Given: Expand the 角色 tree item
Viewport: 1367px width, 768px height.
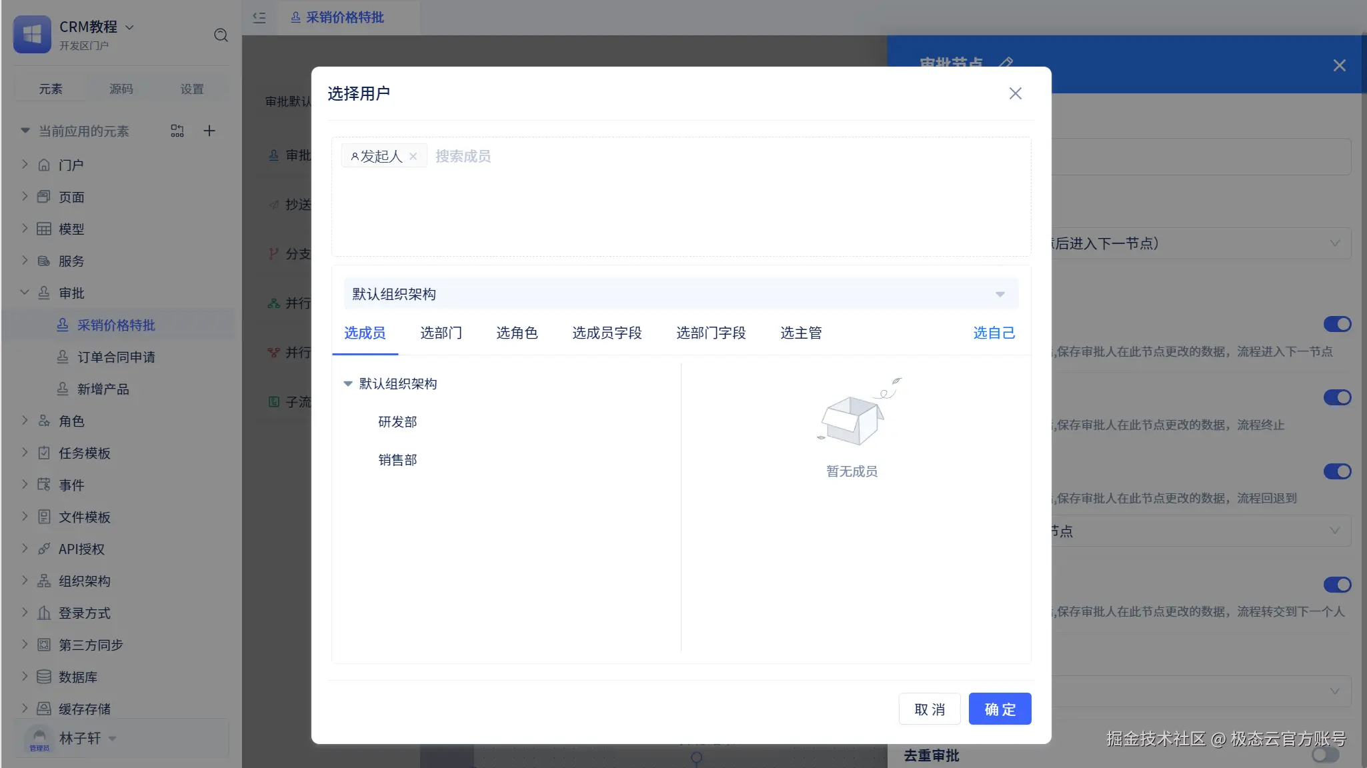Looking at the screenshot, I should click(25, 420).
